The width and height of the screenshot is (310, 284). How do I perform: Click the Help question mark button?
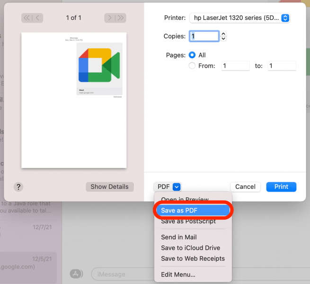point(19,186)
